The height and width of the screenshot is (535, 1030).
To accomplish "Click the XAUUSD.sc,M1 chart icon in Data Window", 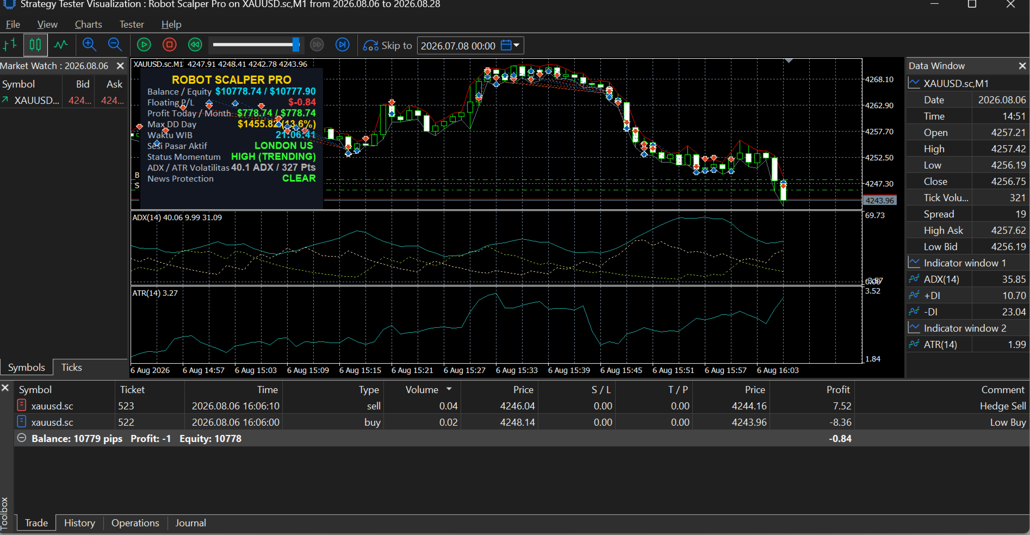I will [914, 83].
